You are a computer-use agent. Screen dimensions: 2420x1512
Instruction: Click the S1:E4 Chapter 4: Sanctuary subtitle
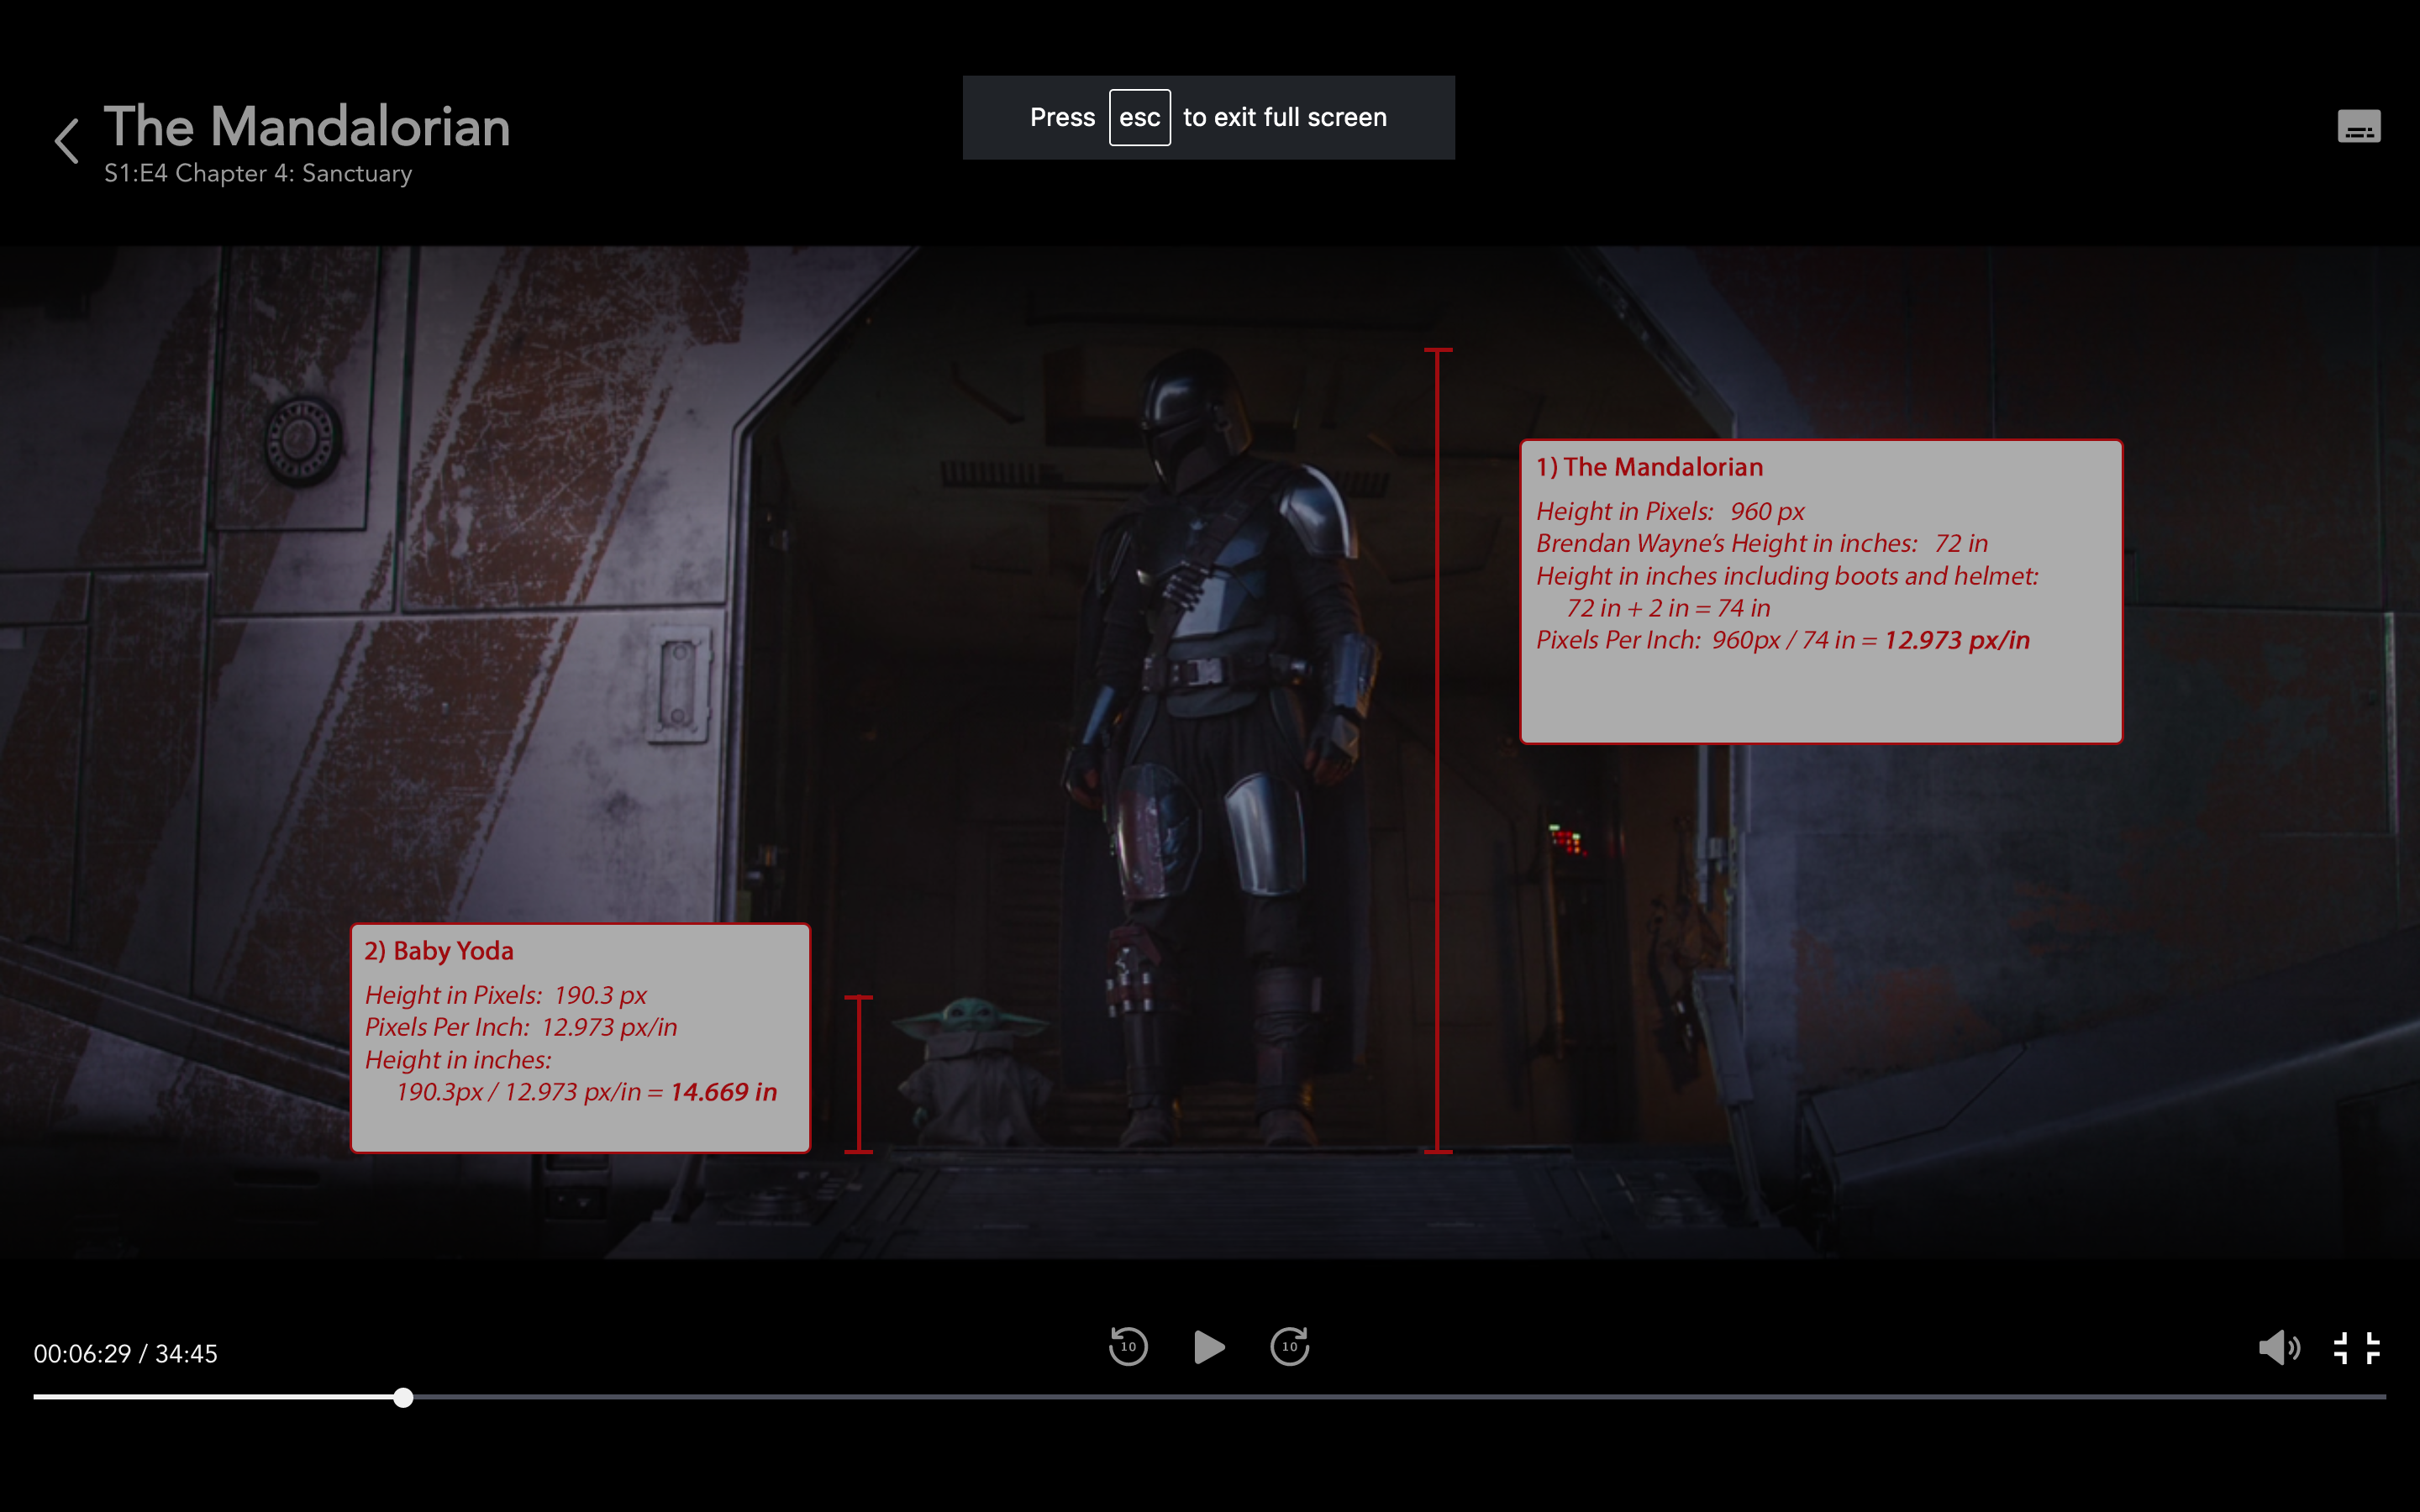[258, 173]
